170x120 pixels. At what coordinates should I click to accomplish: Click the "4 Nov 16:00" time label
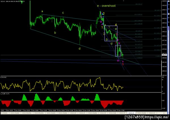(9, 110)
